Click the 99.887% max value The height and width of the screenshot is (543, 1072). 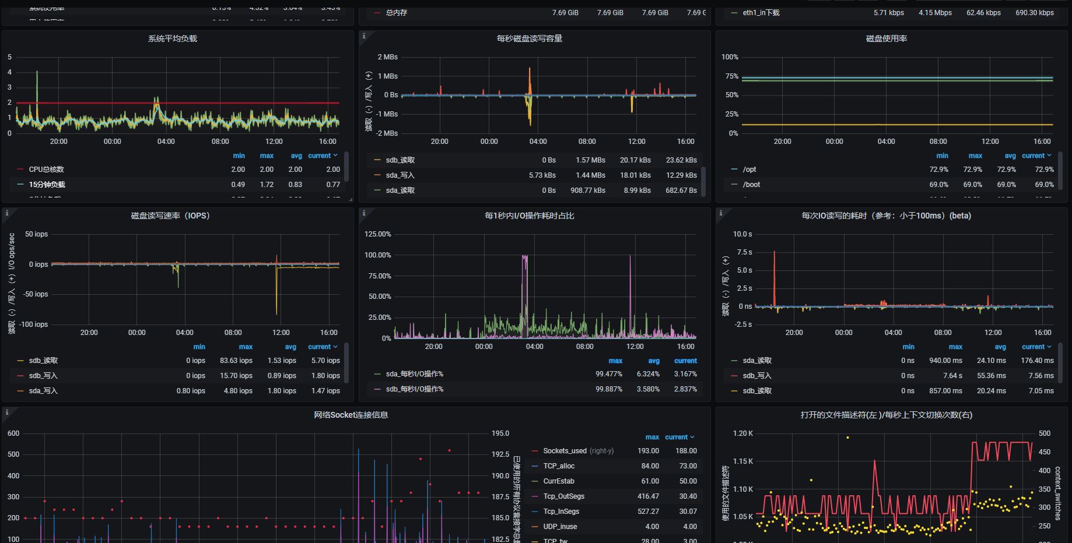coord(609,389)
